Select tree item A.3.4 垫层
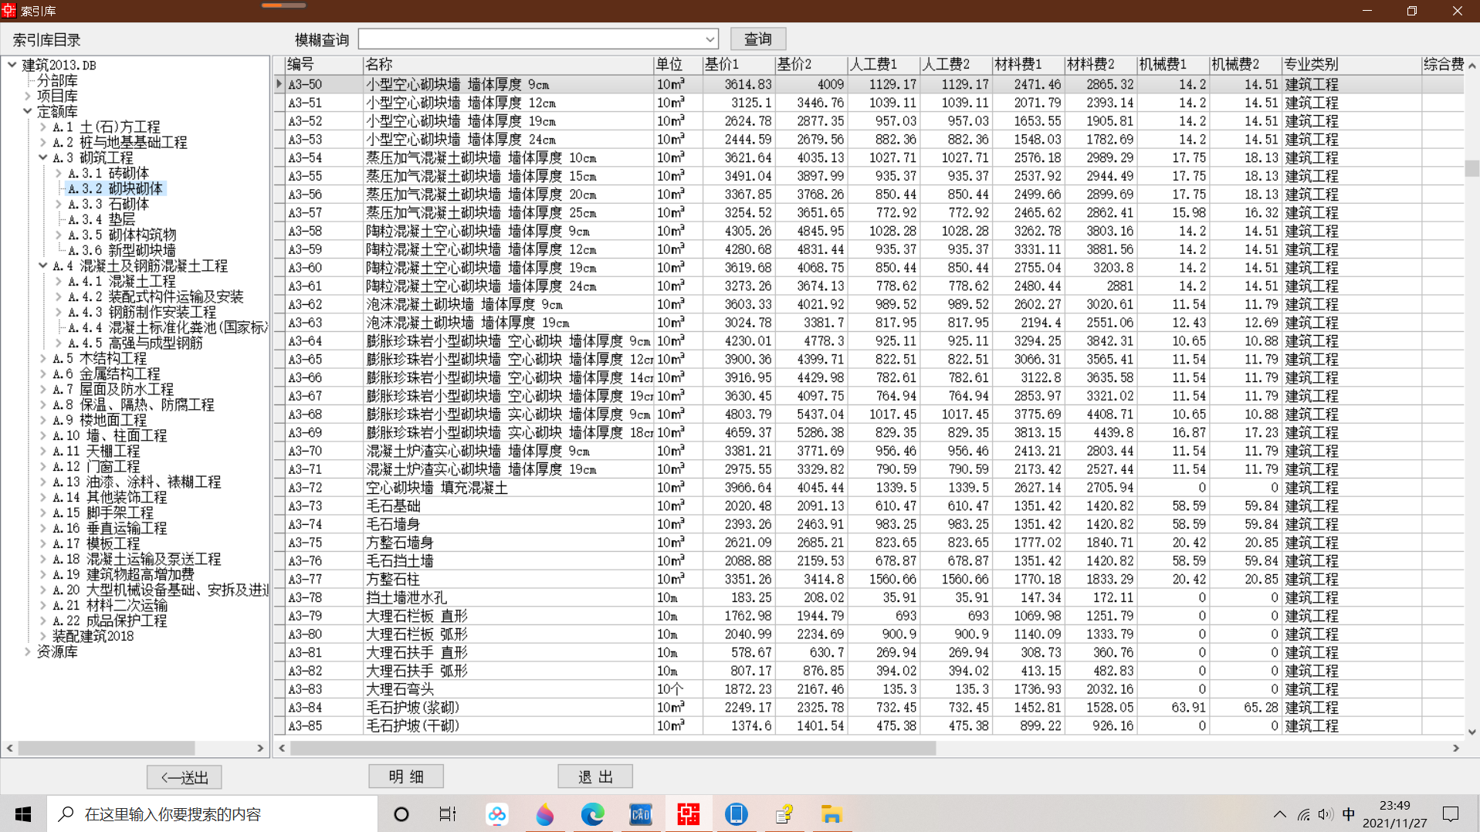1480x832 pixels. 101,219
